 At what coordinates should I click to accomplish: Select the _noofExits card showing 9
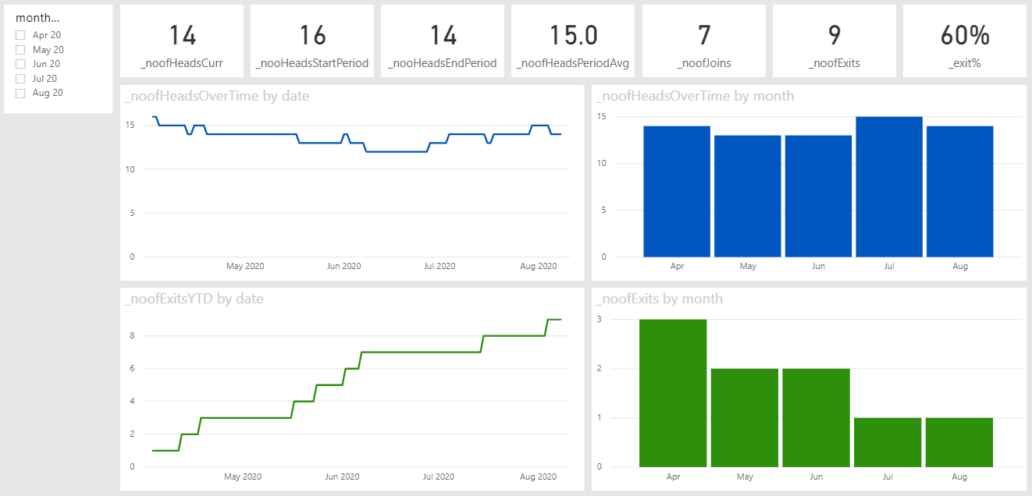point(834,41)
